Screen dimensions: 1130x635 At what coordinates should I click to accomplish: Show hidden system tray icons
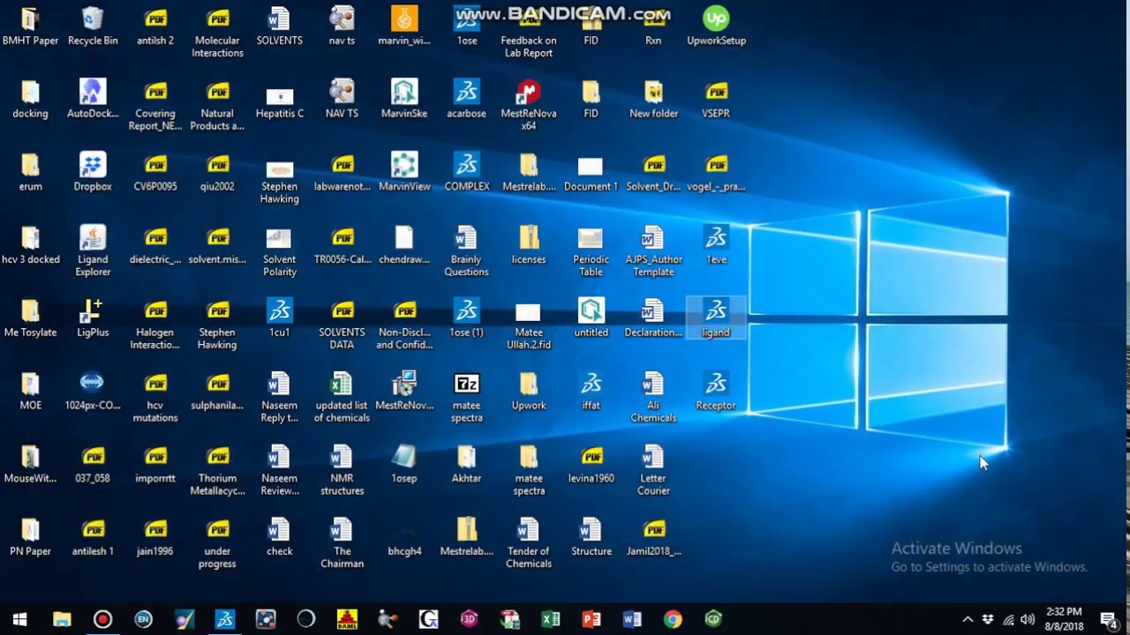click(x=968, y=619)
